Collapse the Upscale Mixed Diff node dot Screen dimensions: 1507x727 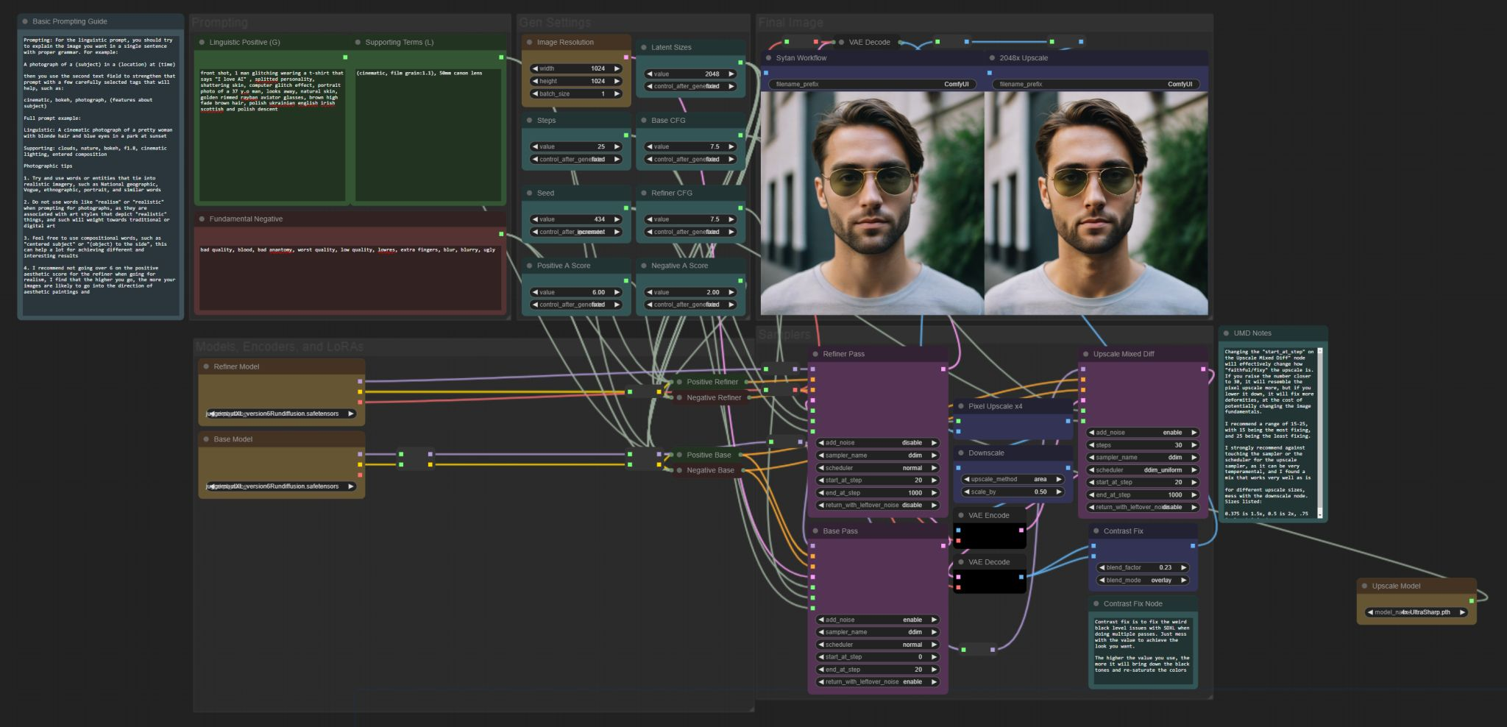[x=1085, y=355]
